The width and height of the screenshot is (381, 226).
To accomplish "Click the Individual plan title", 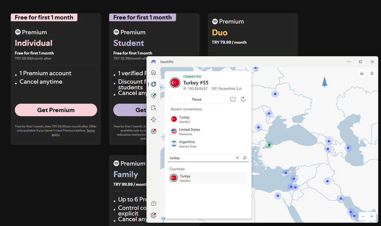I will (x=33, y=43).
